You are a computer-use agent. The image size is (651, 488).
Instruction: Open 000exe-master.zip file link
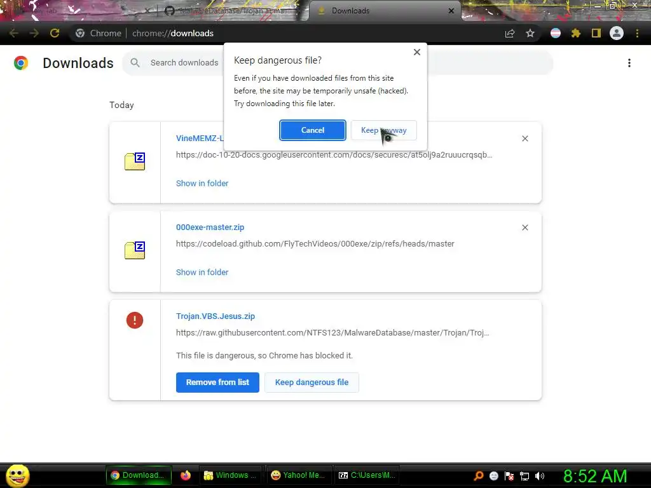pyautogui.click(x=210, y=227)
